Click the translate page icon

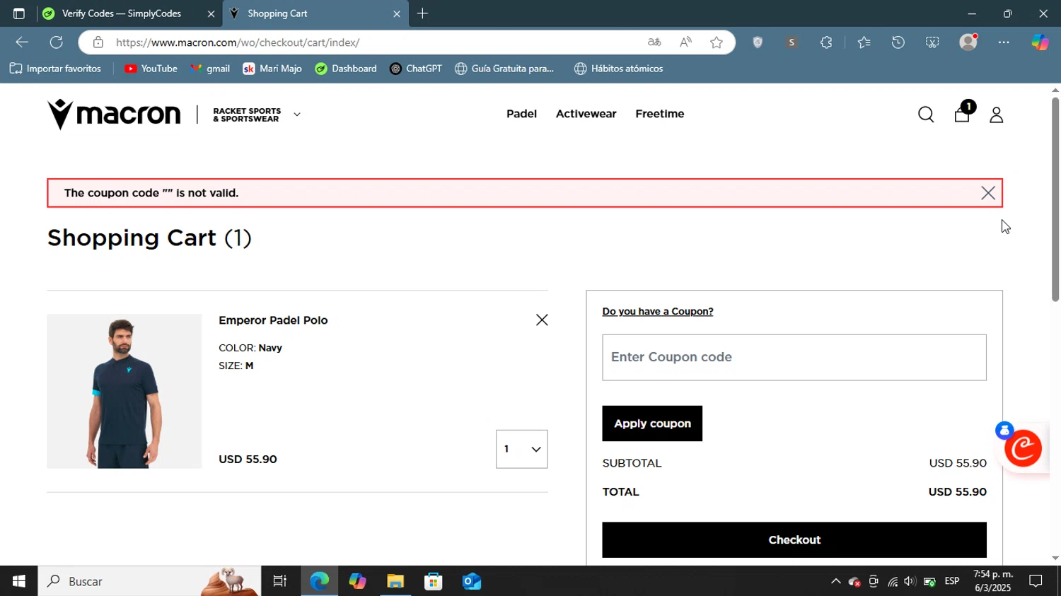(x=654, y=42)
